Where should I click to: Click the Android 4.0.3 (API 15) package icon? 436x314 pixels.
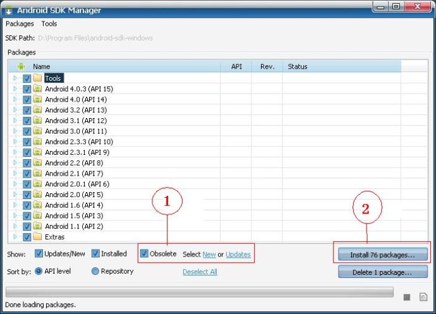(x=37, y=88)
